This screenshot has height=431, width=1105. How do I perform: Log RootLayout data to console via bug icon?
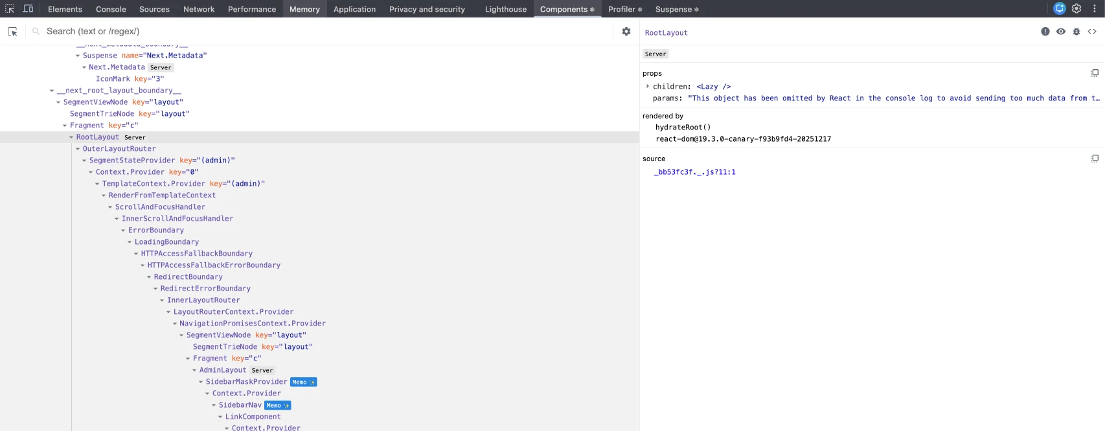pyautogui.click(x=1076, y=32)
